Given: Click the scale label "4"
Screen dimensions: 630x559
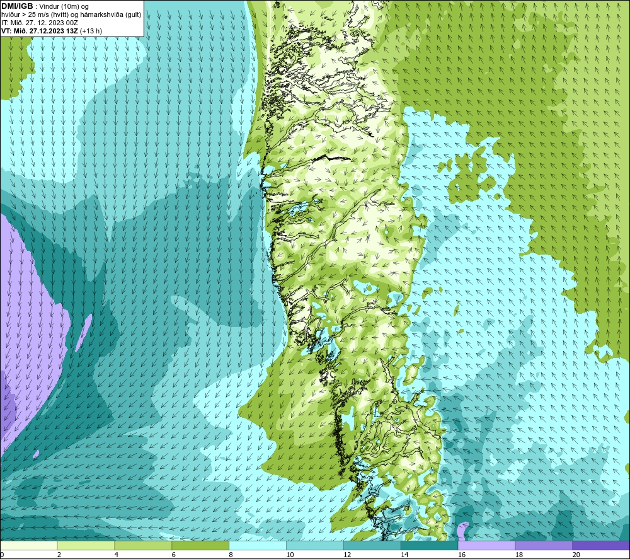Looking at the screenshot, I should click(x=117, y=555).
